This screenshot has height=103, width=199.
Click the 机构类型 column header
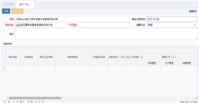(29, 57)
